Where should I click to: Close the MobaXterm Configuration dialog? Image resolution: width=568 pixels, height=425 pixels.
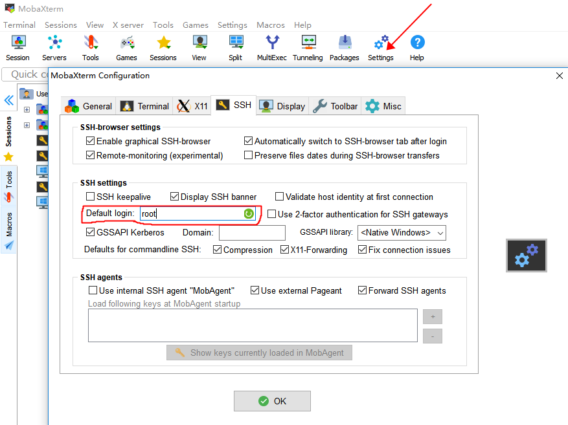tap(560, 76)
